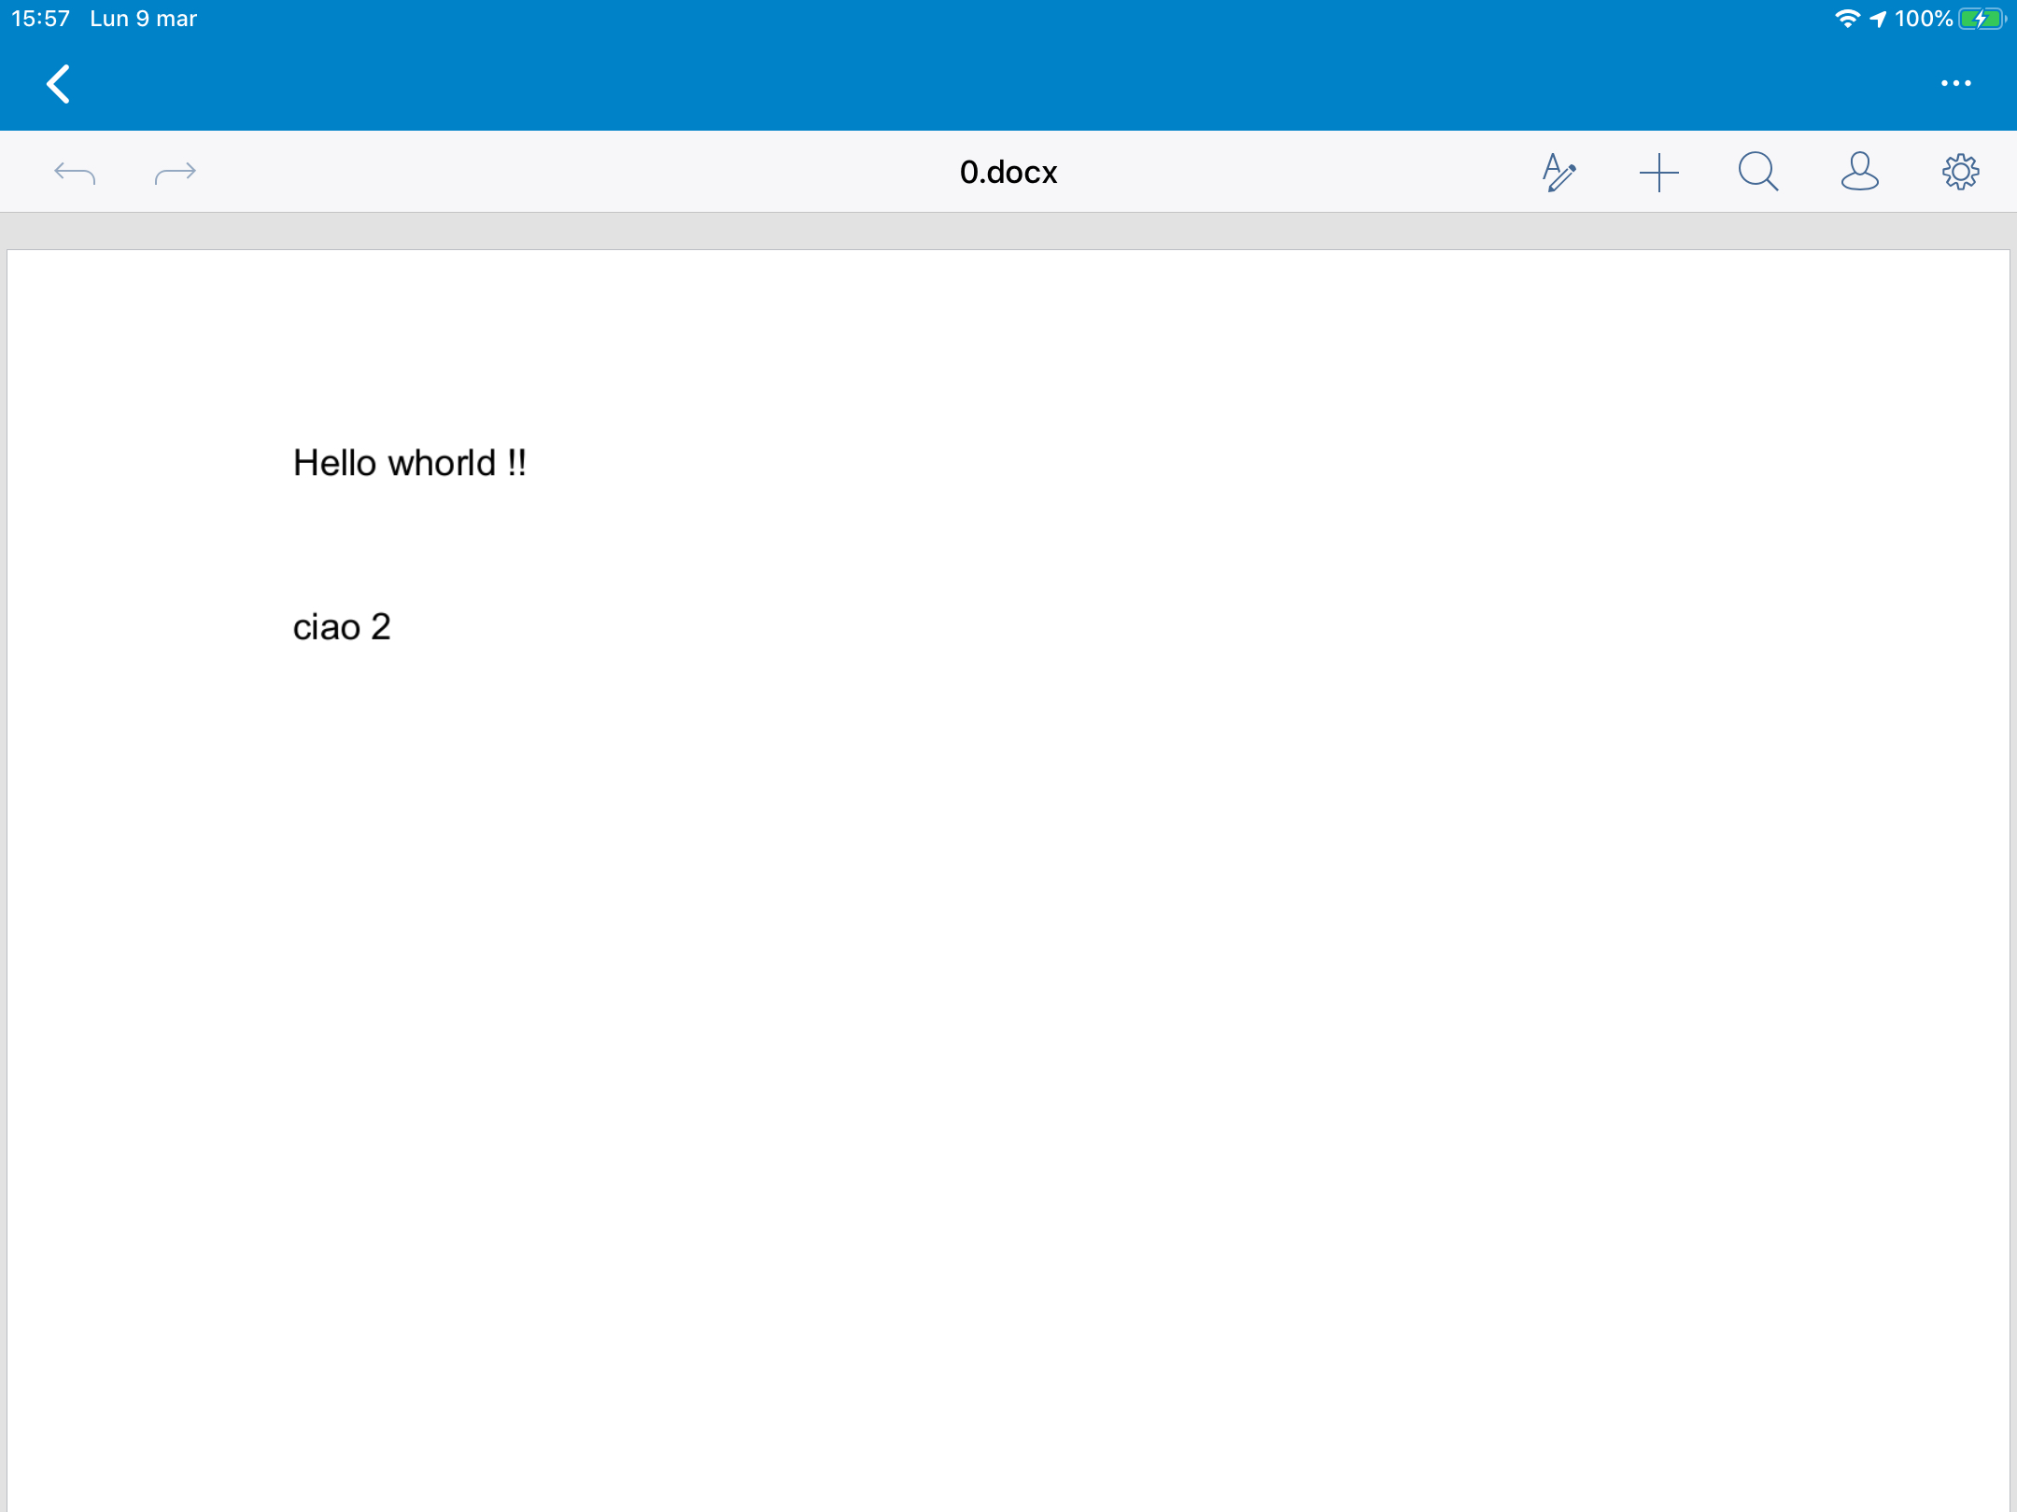Open the three-dot more options menu
The width and height of the screenshot is (2017, 1512).
[1955, 84]
